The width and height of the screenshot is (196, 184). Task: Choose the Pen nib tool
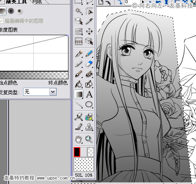pyautogui.click(x=79, y=54)
